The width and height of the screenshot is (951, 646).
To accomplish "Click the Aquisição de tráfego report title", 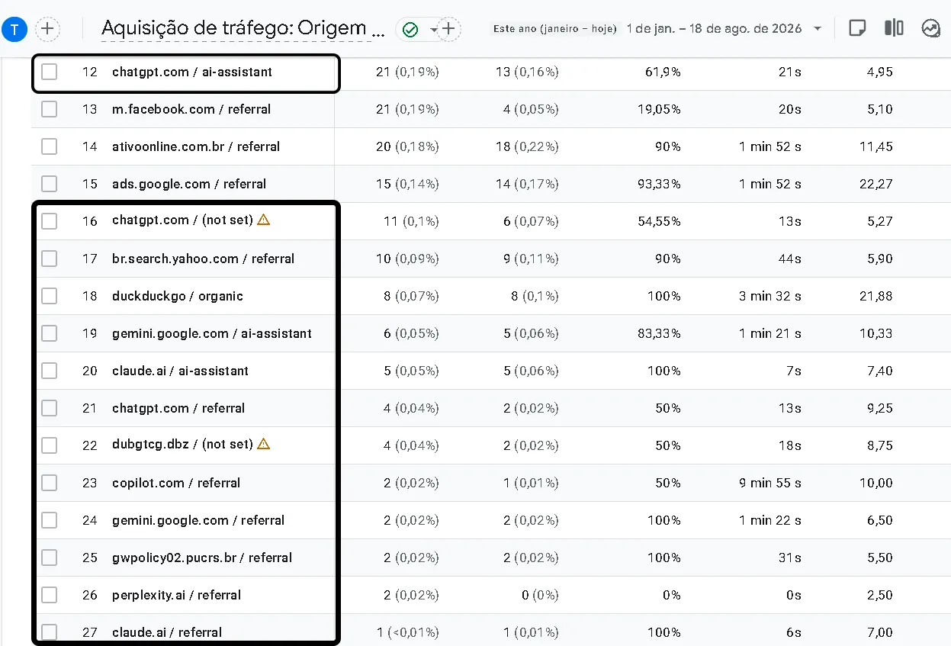I will tap(243, 29).
